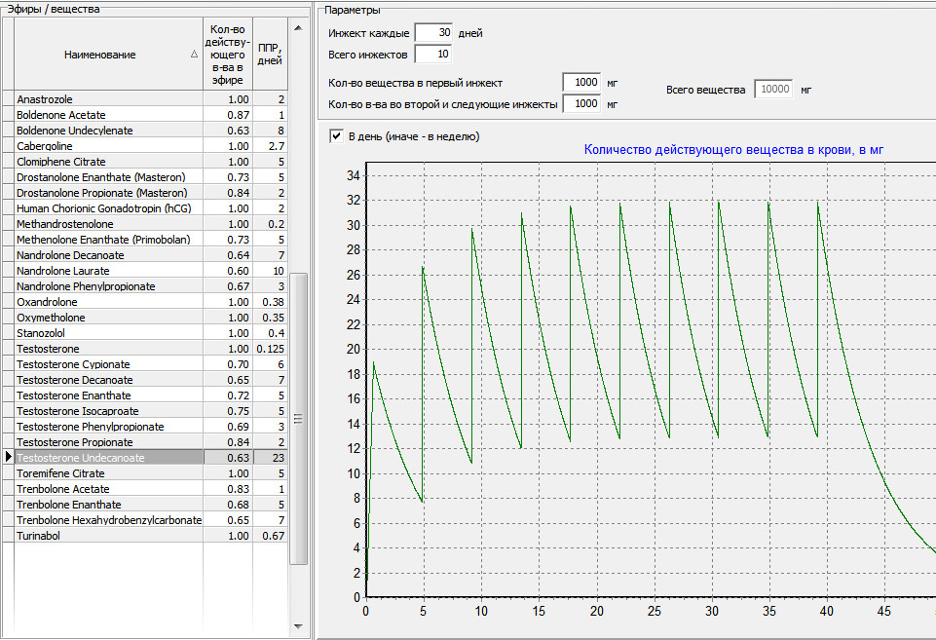The height and width of the screenshot is (640, 936).
Task: Select the Nandrolone Decanoate row
Action: (107, 255)
